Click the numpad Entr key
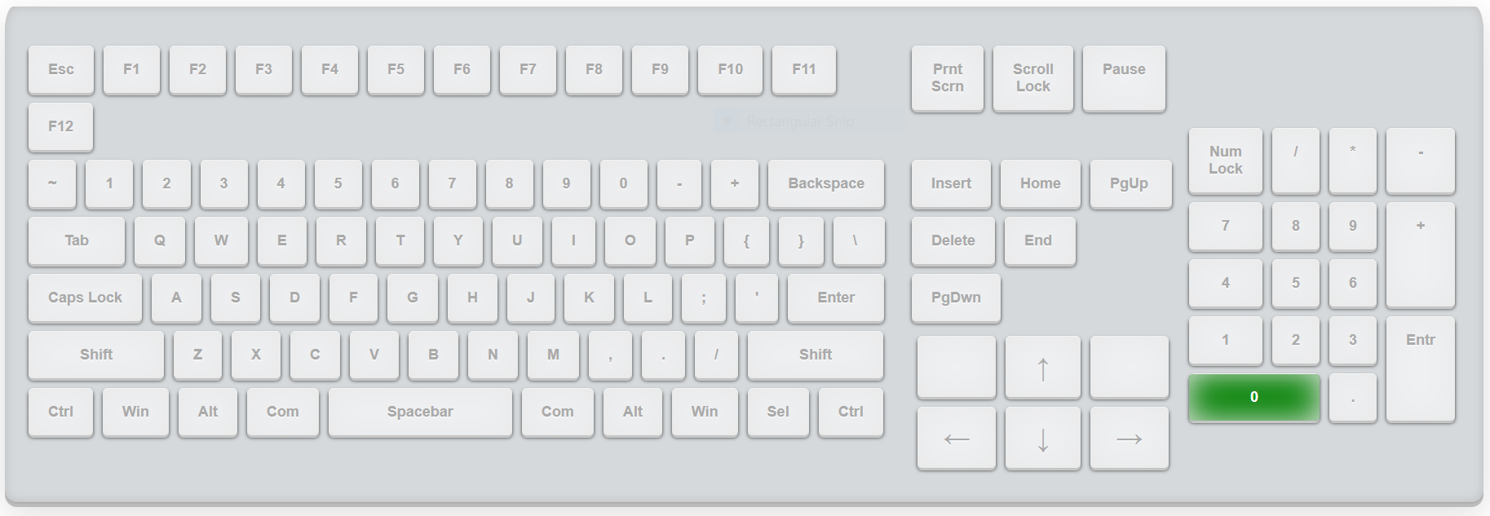Image resolution: width=1490 pixels, height=516 pixels. [1420, 369]
